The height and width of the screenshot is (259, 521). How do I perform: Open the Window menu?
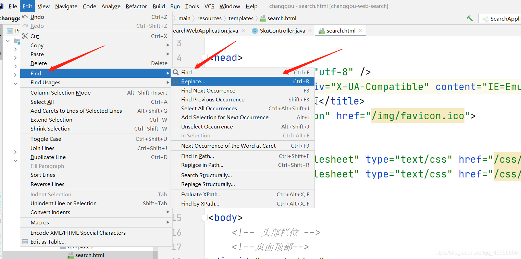(230, 6)
